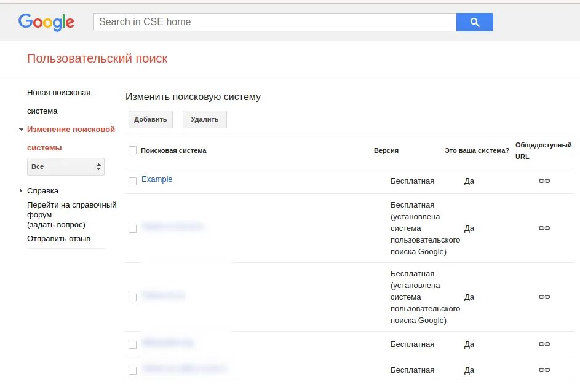Focus the Search in CSE home field

[x=274, y=22]
